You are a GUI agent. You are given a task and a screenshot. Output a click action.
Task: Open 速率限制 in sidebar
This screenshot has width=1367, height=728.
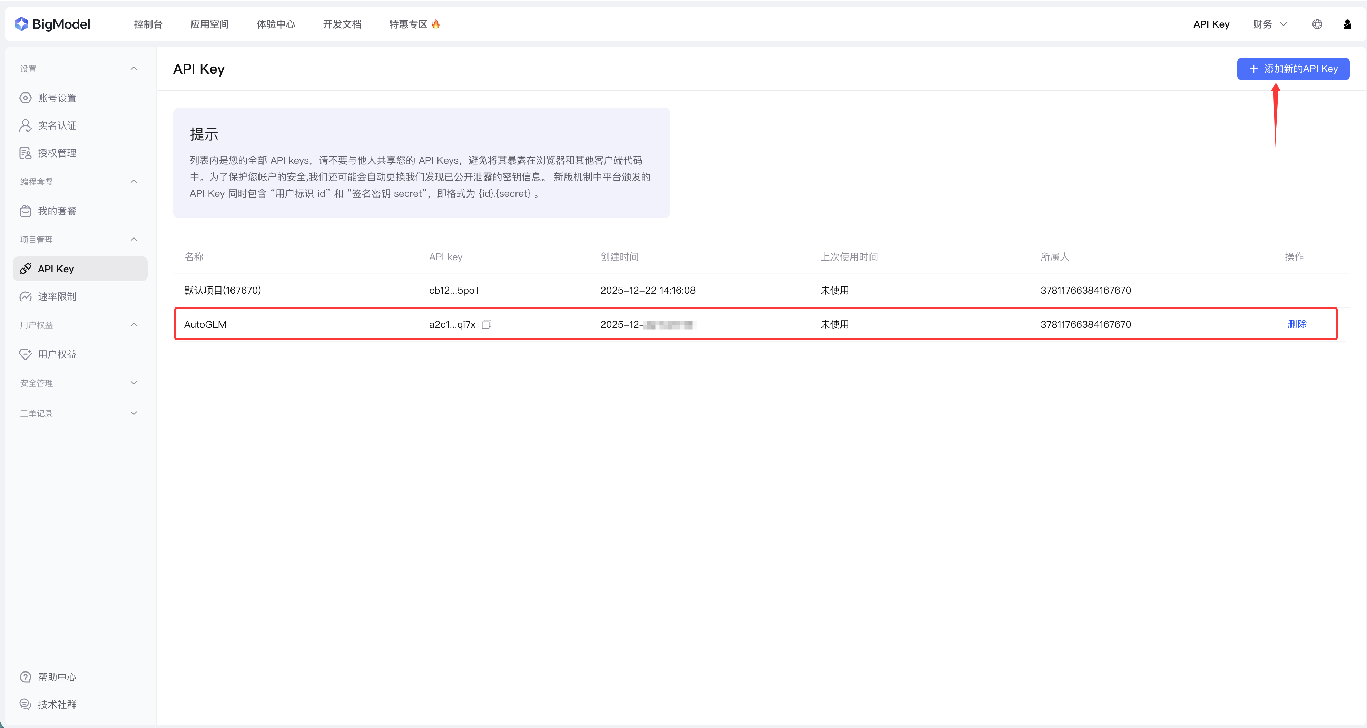pyautogui.click(x=57, y=296)
